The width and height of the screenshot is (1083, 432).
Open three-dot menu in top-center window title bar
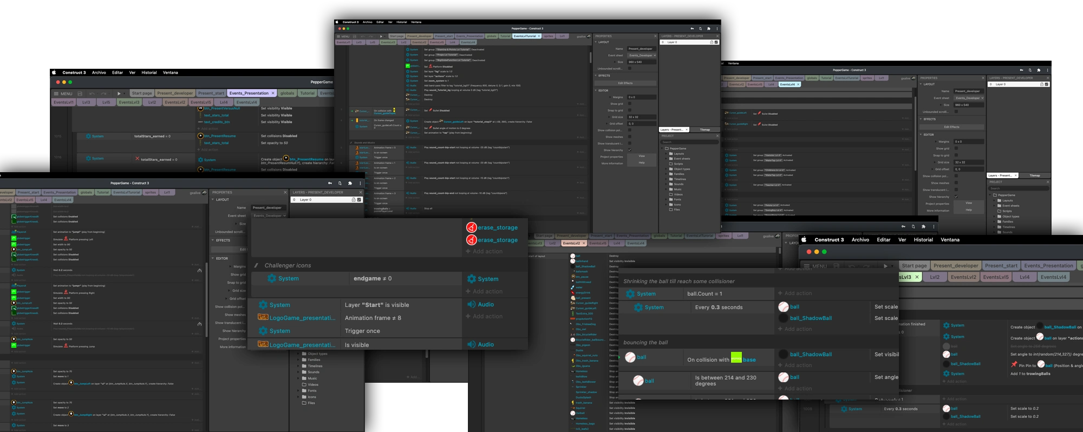tap(717, 29)
